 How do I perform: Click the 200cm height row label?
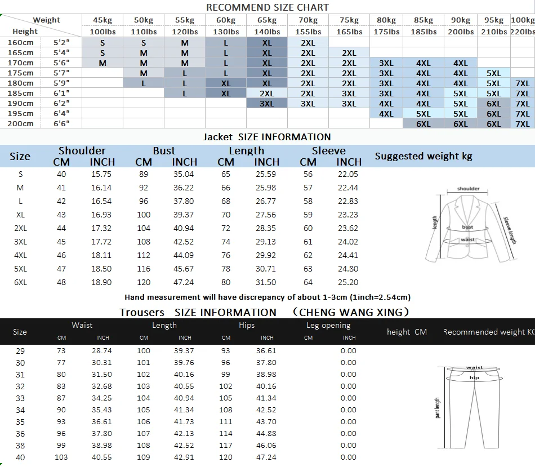[x=20, y=123]
